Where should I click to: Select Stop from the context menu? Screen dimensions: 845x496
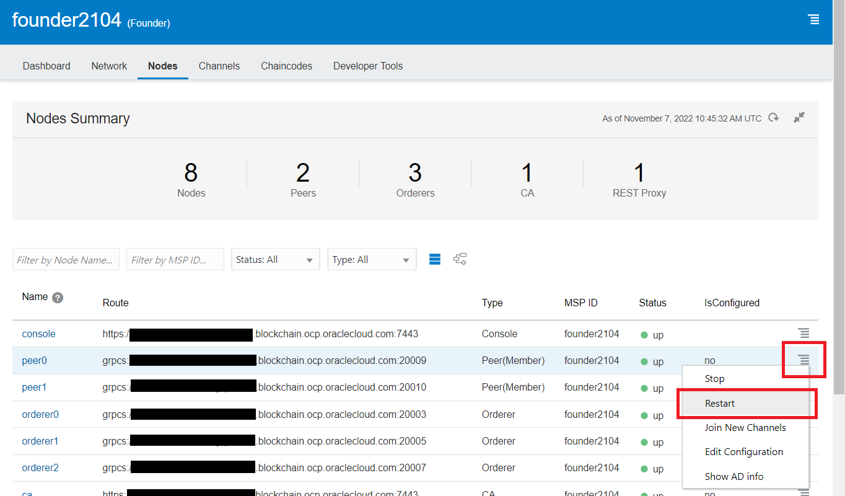[x=714, y=379]
